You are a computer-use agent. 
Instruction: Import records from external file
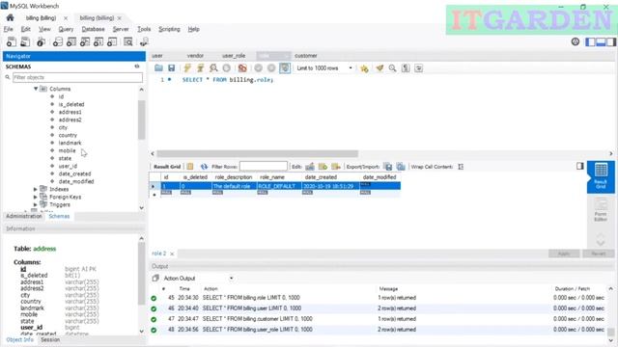401,167
